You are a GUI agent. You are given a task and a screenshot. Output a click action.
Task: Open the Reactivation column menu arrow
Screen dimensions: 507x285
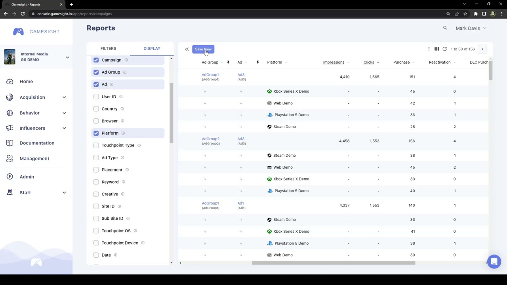point(454,63)
